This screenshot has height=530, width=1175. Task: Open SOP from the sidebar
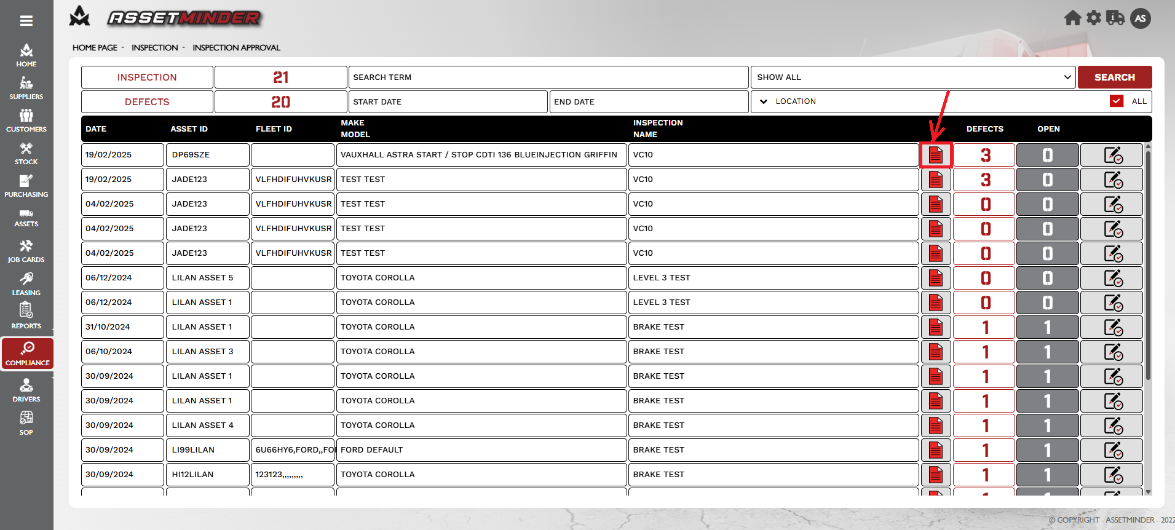pyautogui.click(x=26, y=423)
